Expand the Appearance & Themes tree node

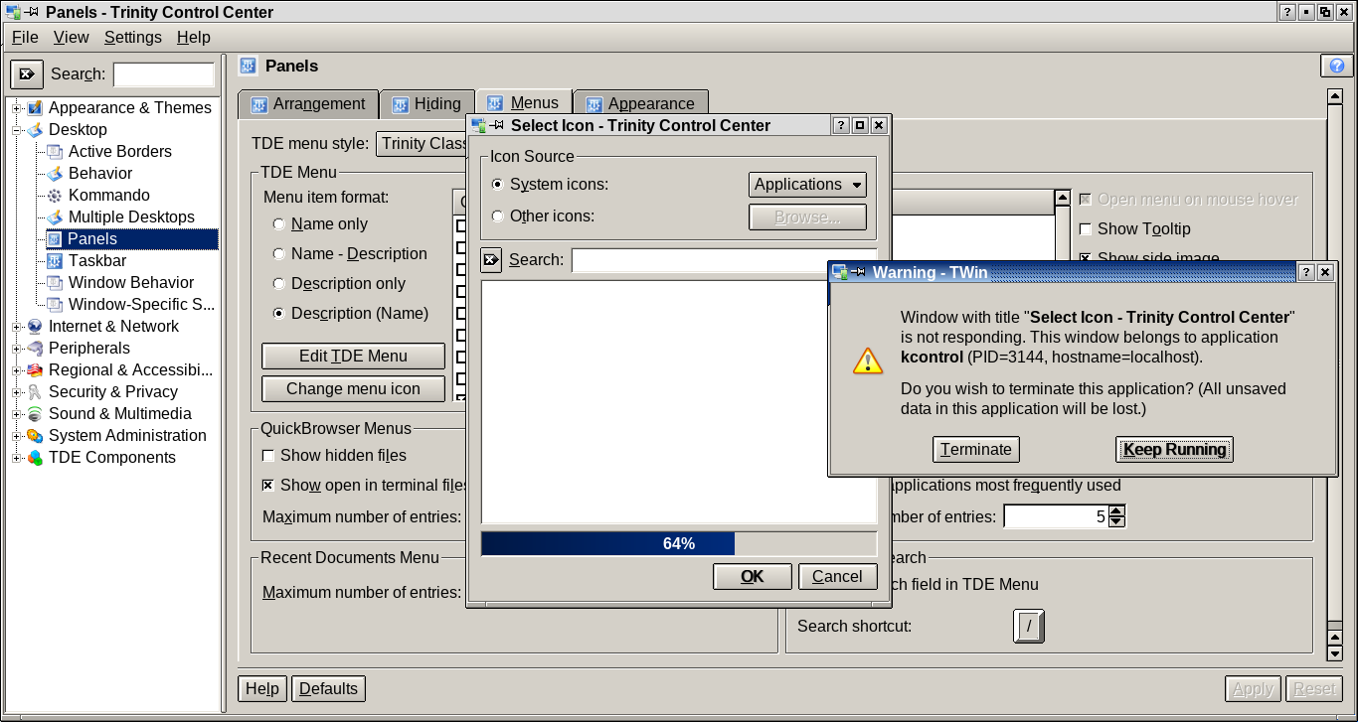tap(16, 107)
